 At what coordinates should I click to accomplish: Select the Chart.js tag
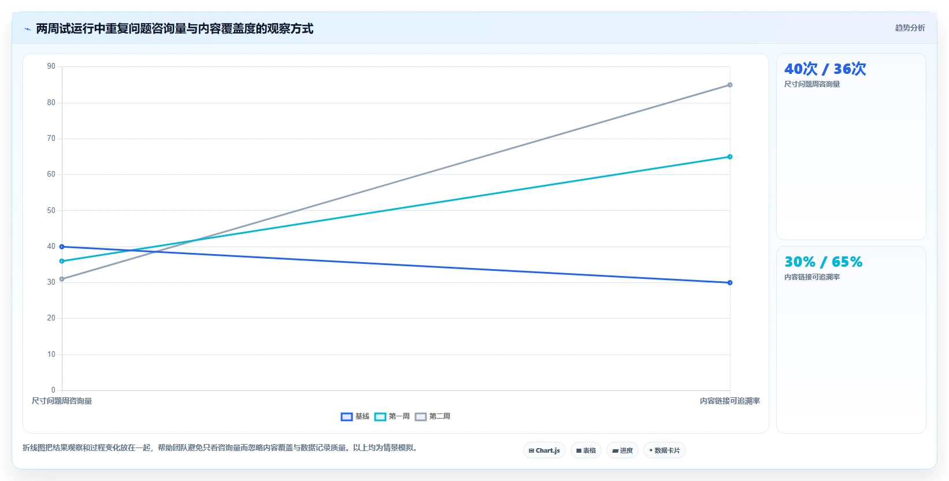pyautogui.click(x=544, y=450)
